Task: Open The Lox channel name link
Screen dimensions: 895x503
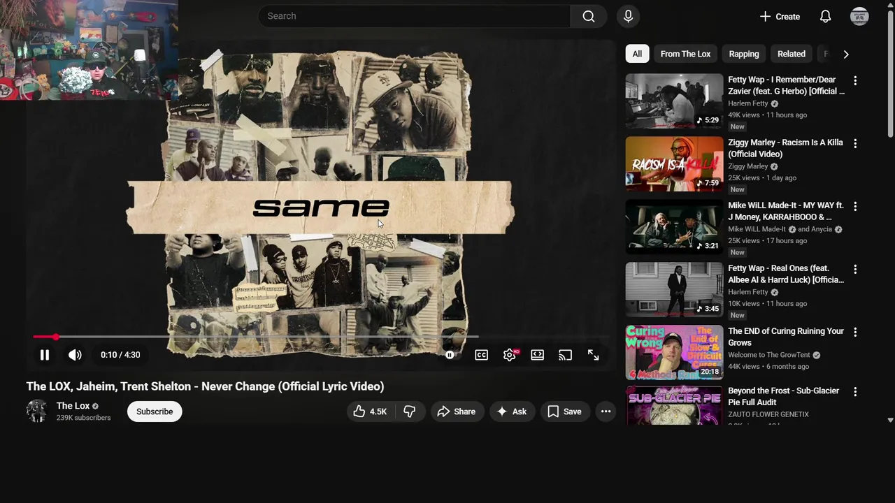Action: (x=73, y=406)
